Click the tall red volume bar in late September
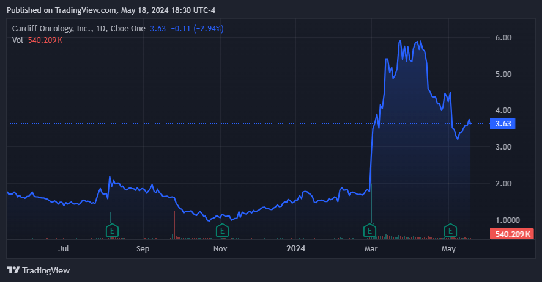The height and width of the screenshot is (282, 542). point(174,225)
